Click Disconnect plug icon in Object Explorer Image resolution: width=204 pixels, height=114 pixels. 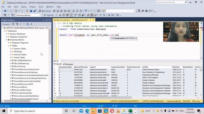click(17, 24)
